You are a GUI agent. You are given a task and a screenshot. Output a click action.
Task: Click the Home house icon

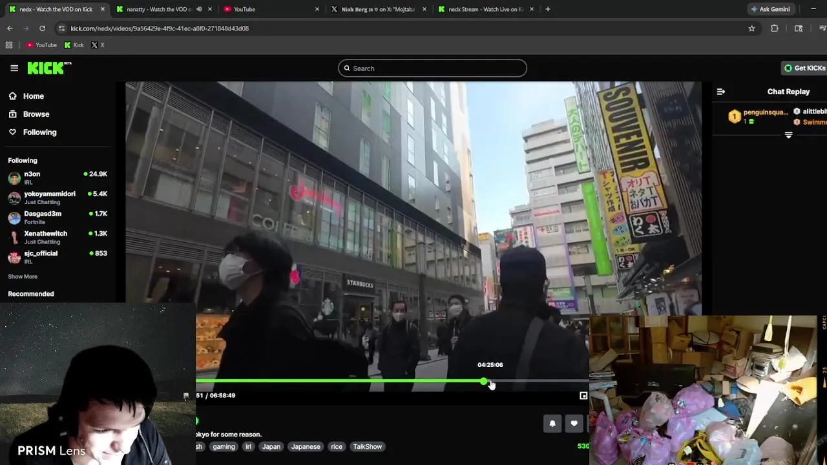pos(12,96)
